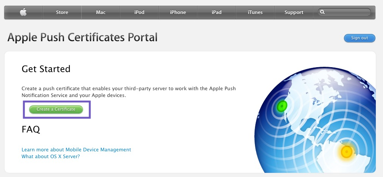Click the FAQ heading
This screenshot has width=383, height=177.
(x=31, y=129)
